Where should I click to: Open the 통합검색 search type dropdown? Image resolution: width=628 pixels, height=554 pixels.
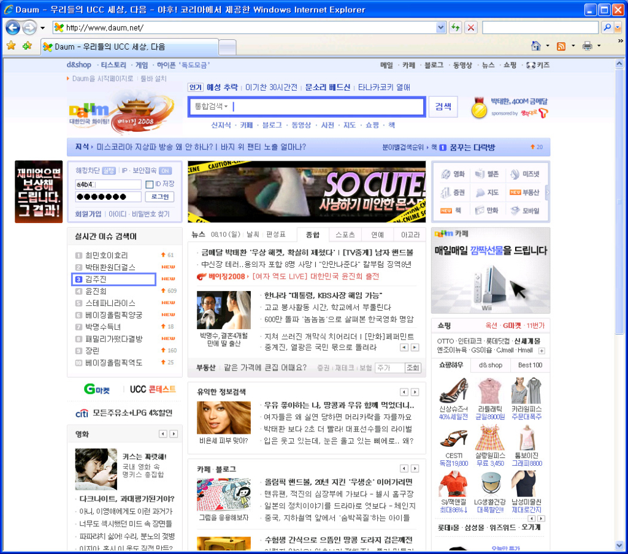coord(211,107)
